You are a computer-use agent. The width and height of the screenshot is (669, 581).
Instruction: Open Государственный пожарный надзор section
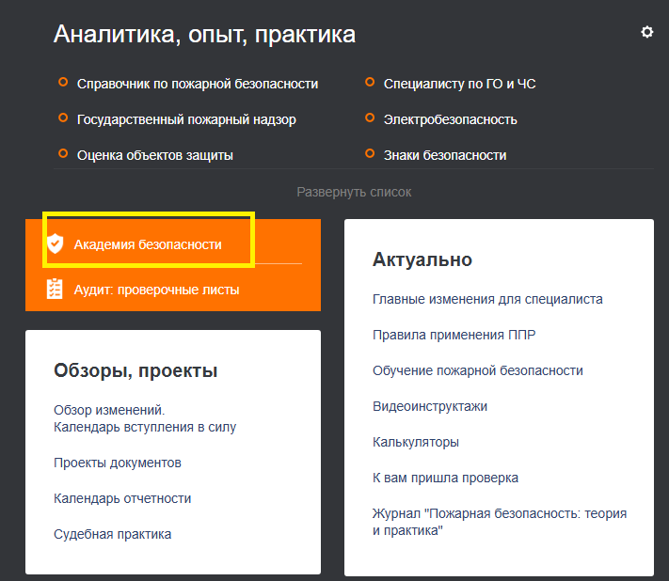pyautogui.click(x=186, y=119)
